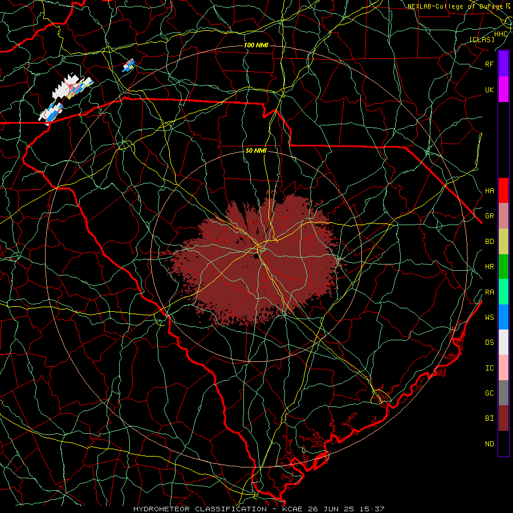Viewport: 513px width, 513px height.
Task: Click the '100 NMI' range ring label
Action: (x=256, y=45)
